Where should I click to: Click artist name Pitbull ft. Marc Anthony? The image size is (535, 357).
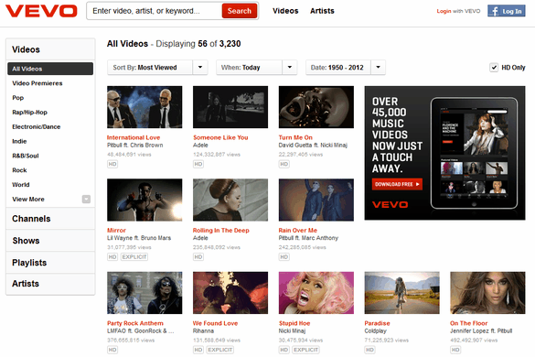point(308,238)
